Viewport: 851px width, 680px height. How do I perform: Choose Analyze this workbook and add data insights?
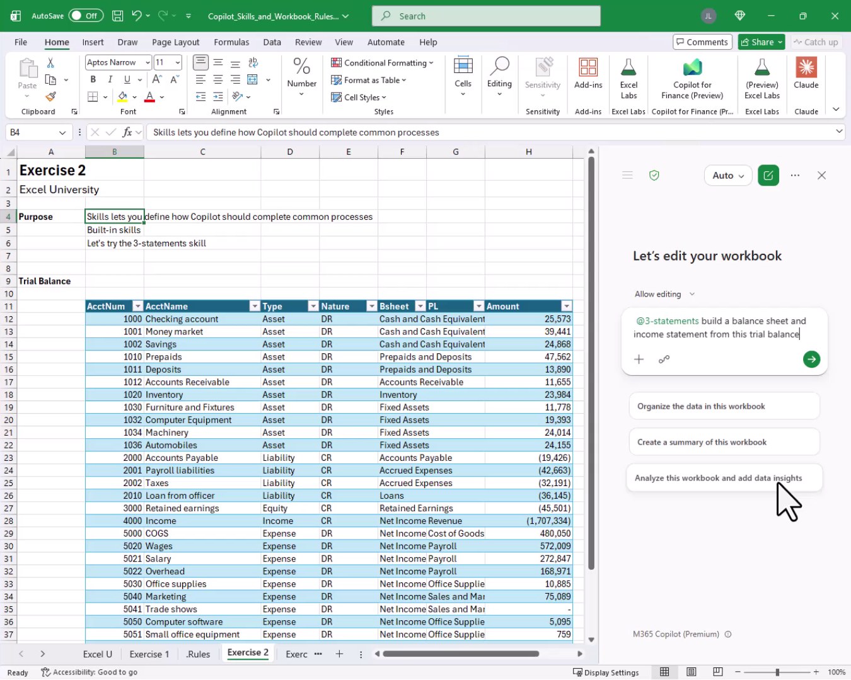coord(724,478)
